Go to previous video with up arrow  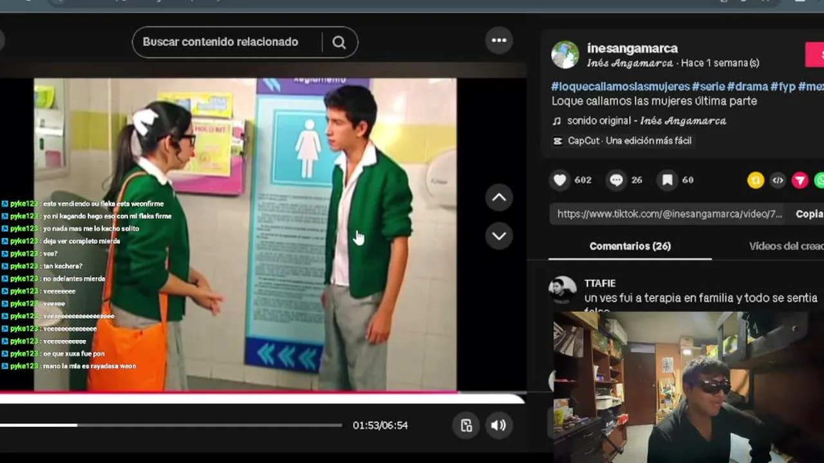tap(499, 198)
